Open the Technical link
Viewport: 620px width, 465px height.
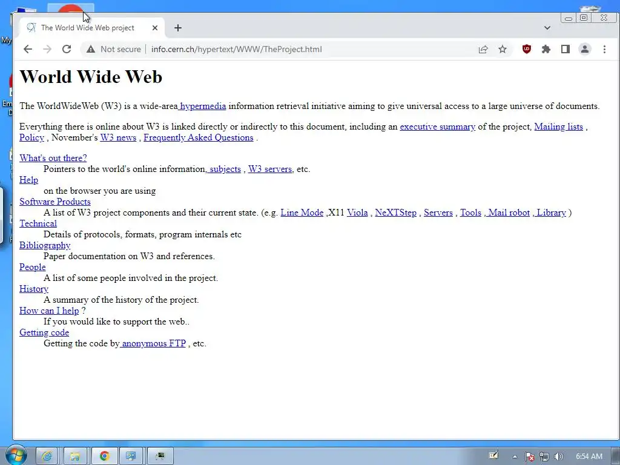[x=38, y=223]
